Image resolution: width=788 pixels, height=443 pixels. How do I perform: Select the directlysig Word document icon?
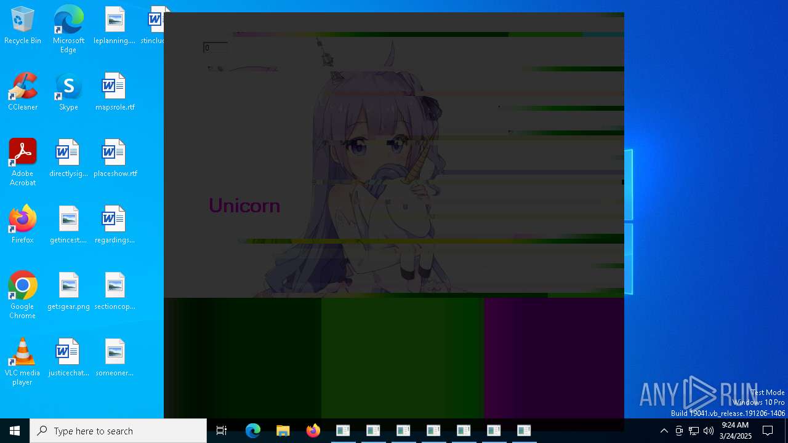point(68,159)
